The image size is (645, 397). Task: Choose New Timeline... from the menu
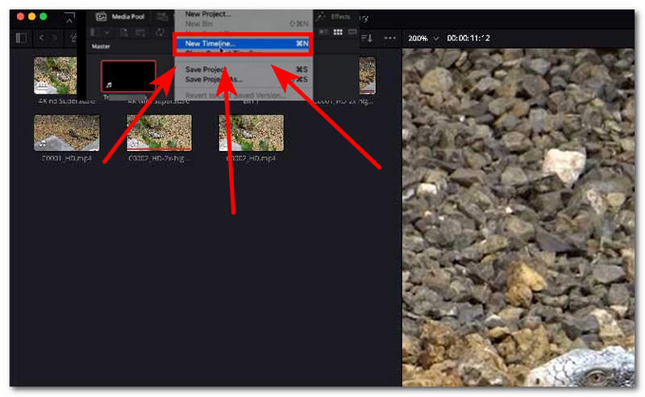pos(243,44)
